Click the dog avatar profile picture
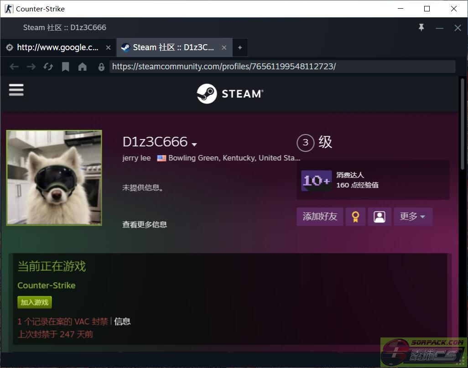 coord(54,178)
